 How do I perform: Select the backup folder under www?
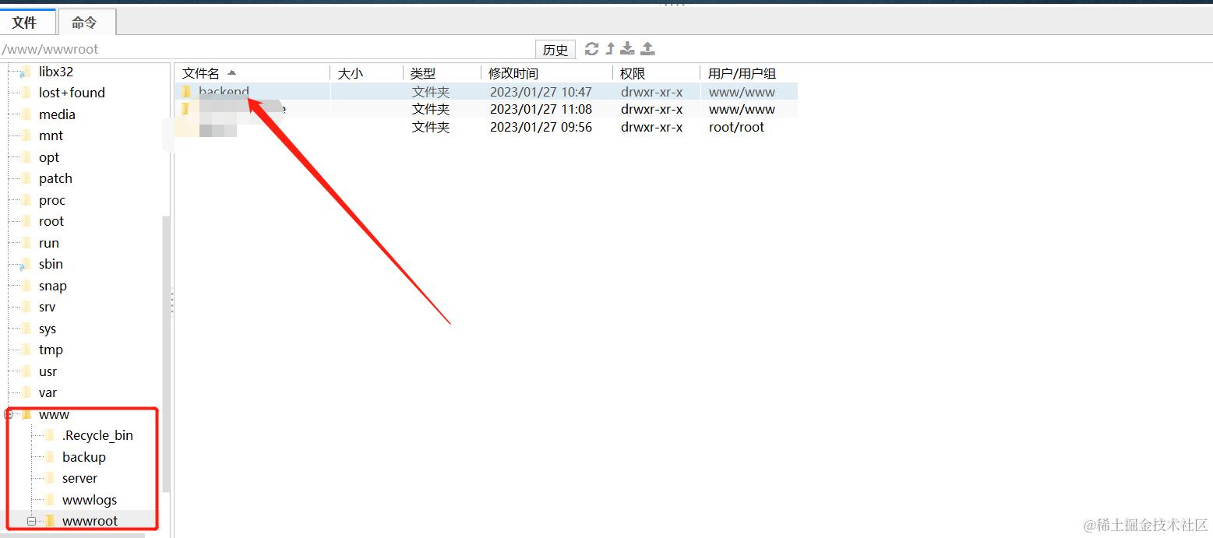point(84,457)
